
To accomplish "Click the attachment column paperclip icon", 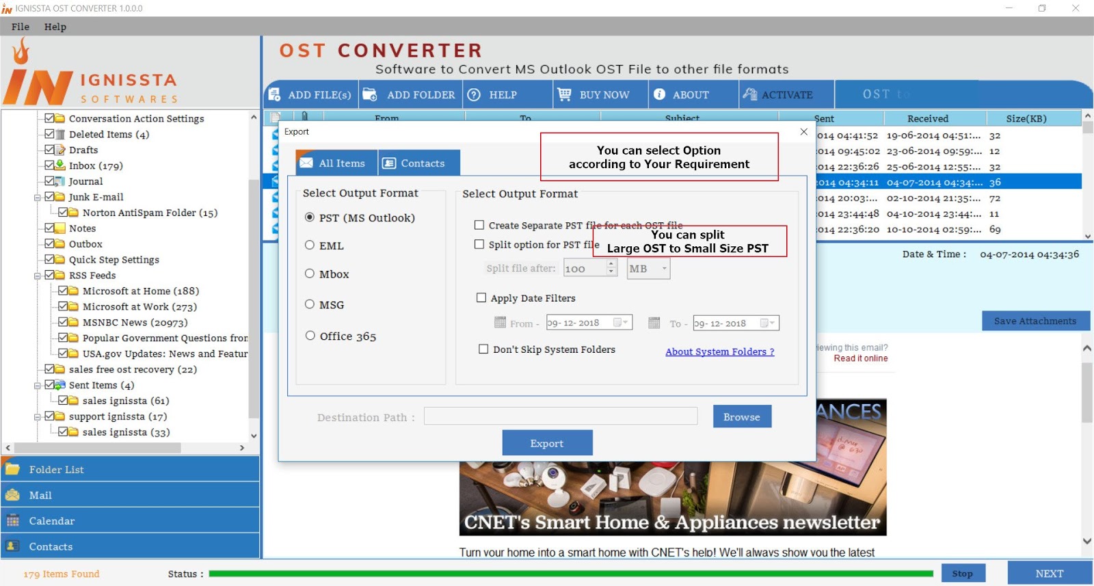I will (304, 116).
